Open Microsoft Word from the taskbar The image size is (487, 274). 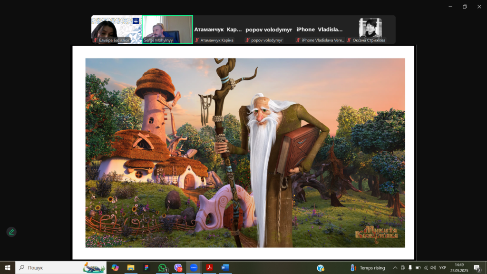(225, 267)
